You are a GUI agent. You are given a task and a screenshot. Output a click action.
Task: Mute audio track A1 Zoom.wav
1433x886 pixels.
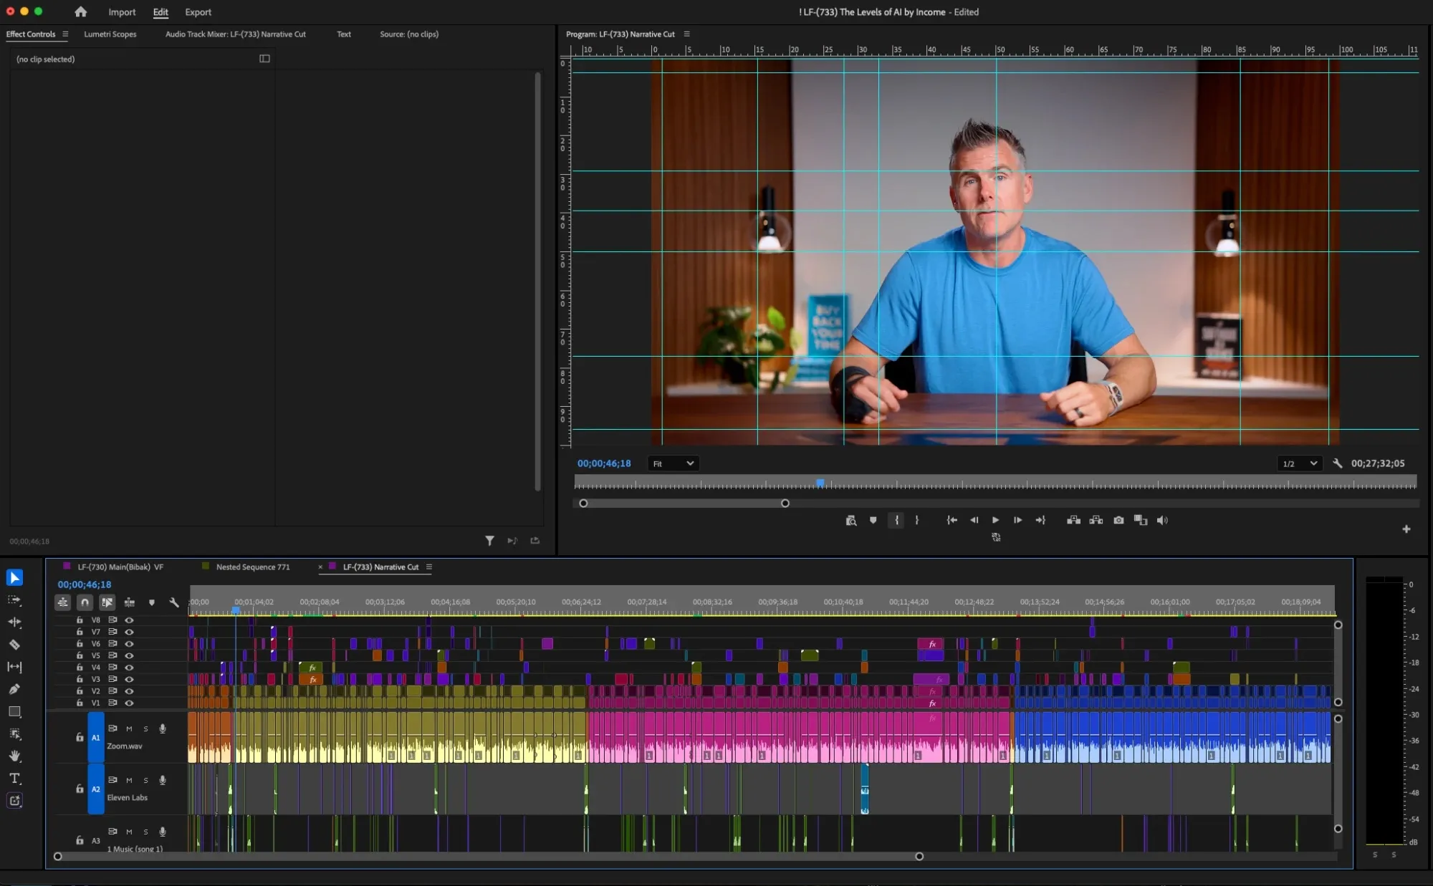click(x=130, y=729)
